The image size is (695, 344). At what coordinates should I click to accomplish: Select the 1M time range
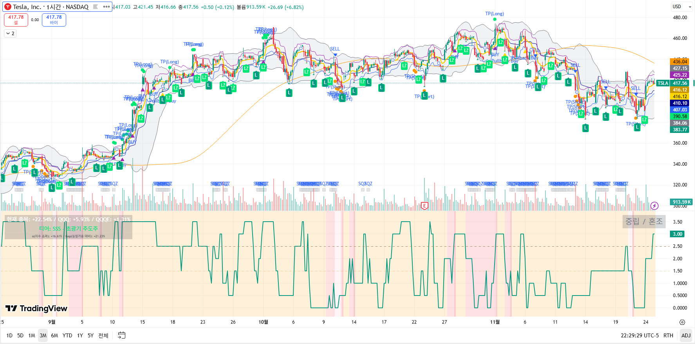(32, 335)
